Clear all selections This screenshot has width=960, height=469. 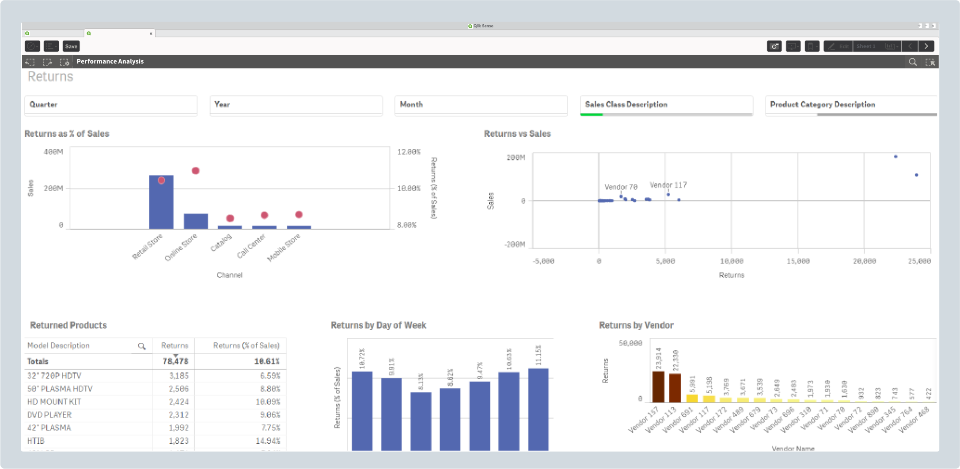pyautogui.click(x=65, y=62)
